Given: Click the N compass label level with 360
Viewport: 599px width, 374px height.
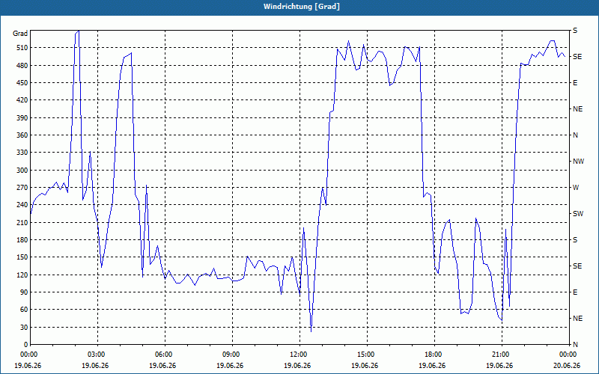Looking at the screenshot, I should coord(575,135).
